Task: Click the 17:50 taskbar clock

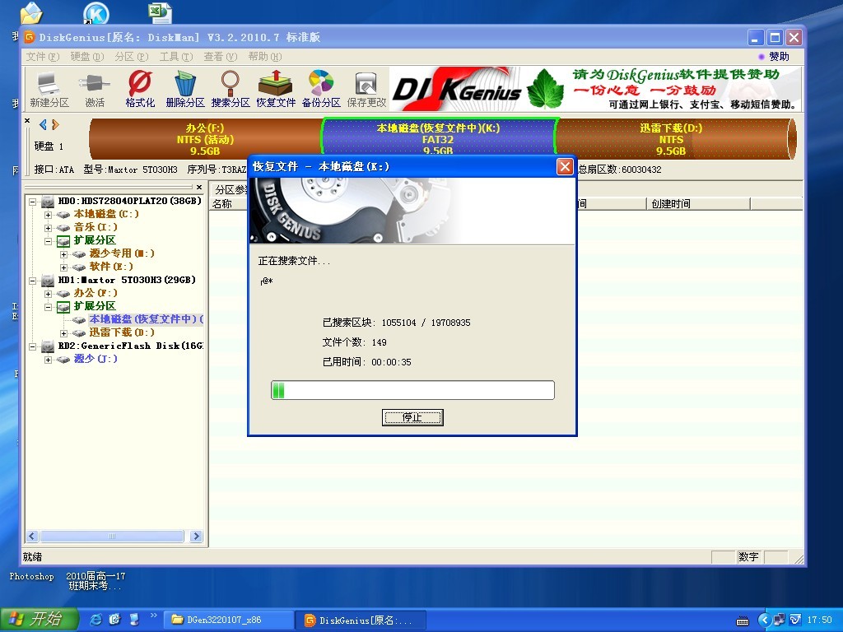Action: click(819, 620)
